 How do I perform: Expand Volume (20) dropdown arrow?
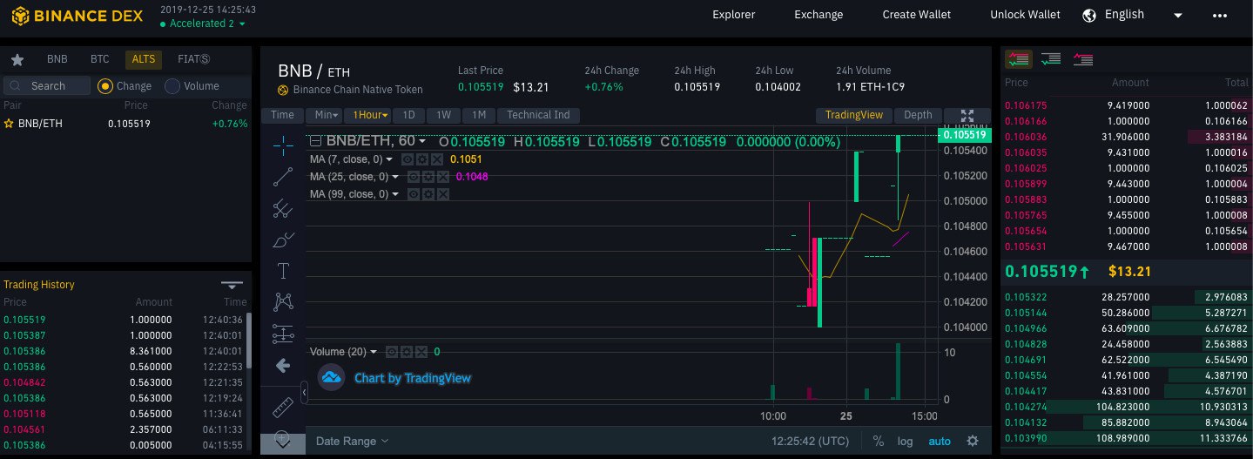point(374,352)
